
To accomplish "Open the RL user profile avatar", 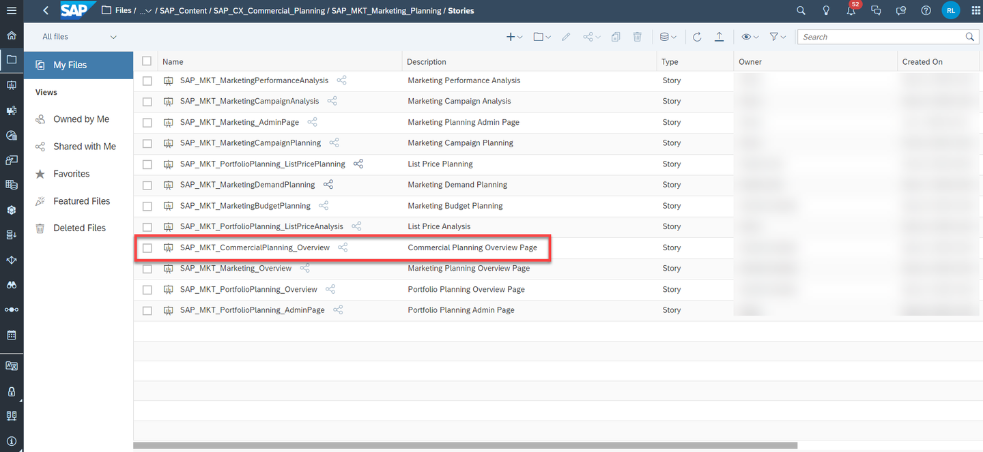I will (950, 10).
